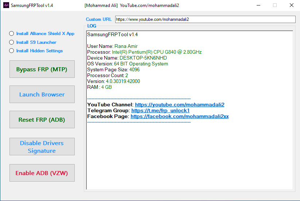Screen dimensions: 300x201
Task: Click the SamsungFRPTool app icon in title bar
Action: 6,5
